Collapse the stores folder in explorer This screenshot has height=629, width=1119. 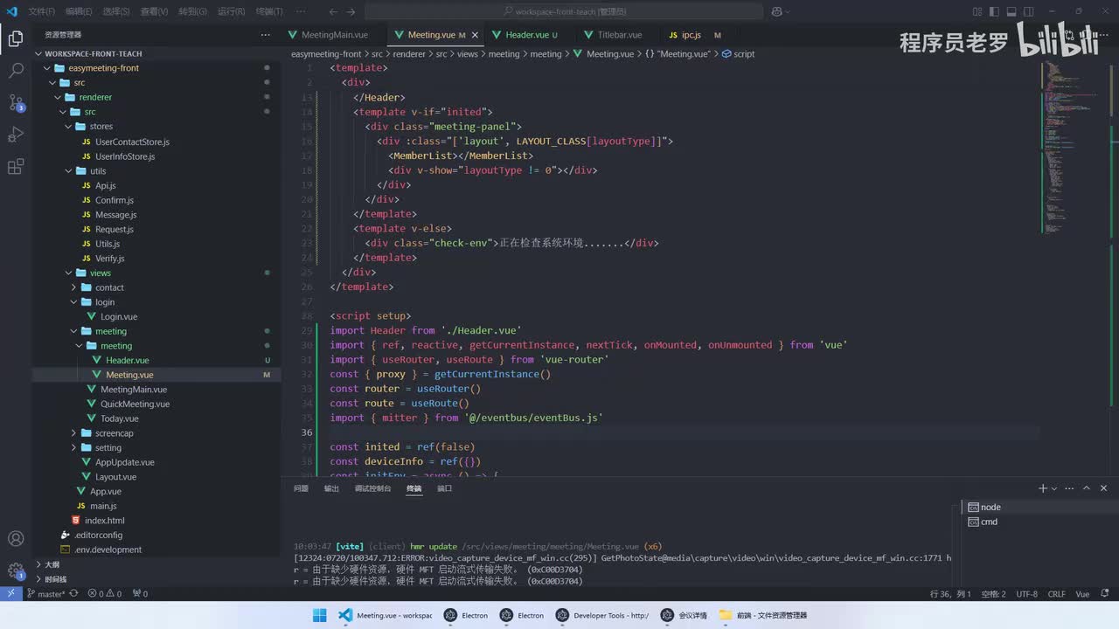tap(101, 127)
